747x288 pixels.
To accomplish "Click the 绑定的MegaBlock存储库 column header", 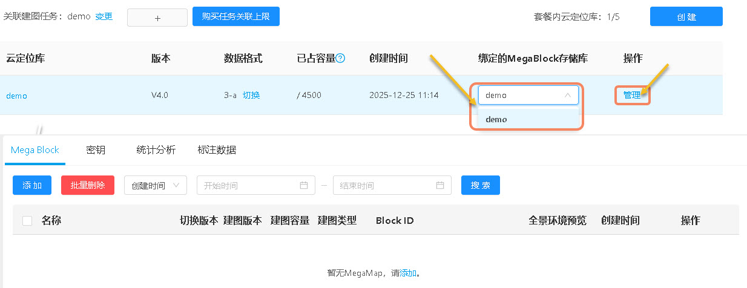I will 533,58.
